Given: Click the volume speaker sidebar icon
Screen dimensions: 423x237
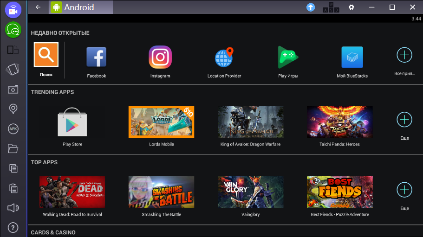Looking at the screenshot, I should click(13, 208).
